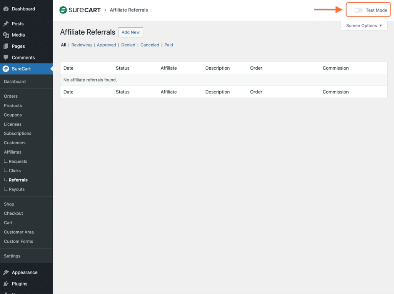Click the highlighted Test Mode toggle control

[358, 10]
